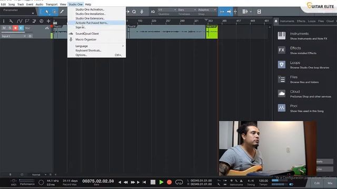This screenshot has height=189, width=337.
Task: Switch to the Effects browser tab
Action: point(301,21)
